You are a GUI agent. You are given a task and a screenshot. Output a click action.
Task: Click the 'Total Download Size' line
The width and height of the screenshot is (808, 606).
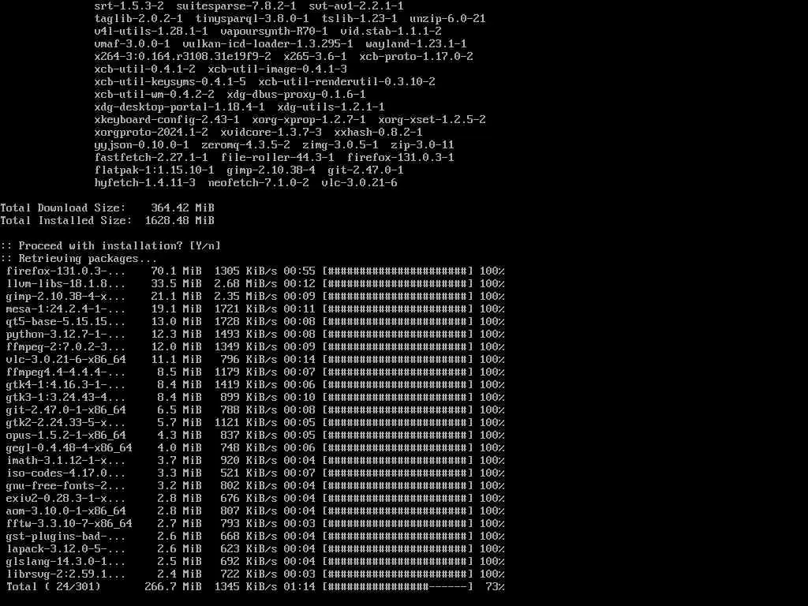point(107,208)
